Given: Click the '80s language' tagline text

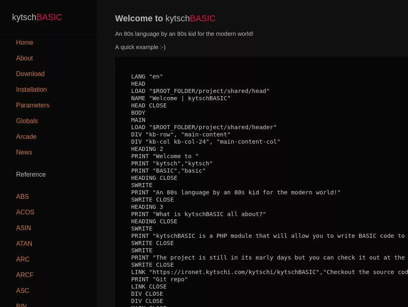Looking at the screenshot, I should [184, 34].
